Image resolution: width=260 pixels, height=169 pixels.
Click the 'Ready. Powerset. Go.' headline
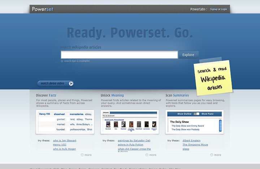pyautogui.click(x=130, y=33)
